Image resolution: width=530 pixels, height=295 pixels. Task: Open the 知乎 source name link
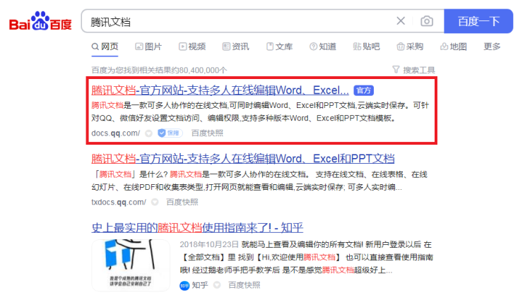coord(200,285)
